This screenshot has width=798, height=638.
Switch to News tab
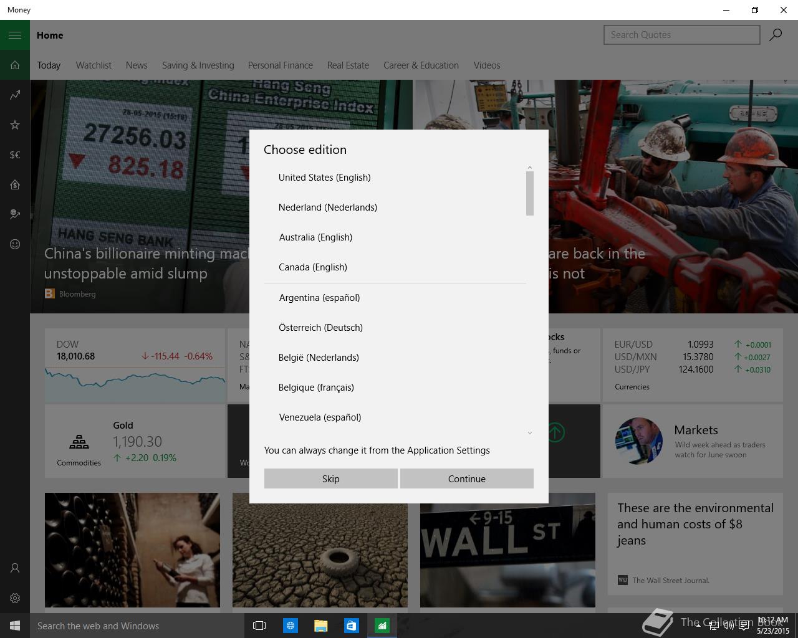click(137, 65)
